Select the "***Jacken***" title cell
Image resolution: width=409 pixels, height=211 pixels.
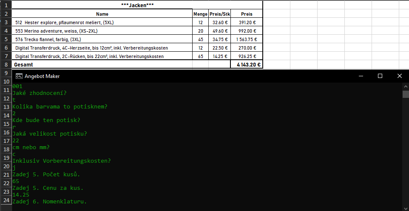[x=137, y=5]
